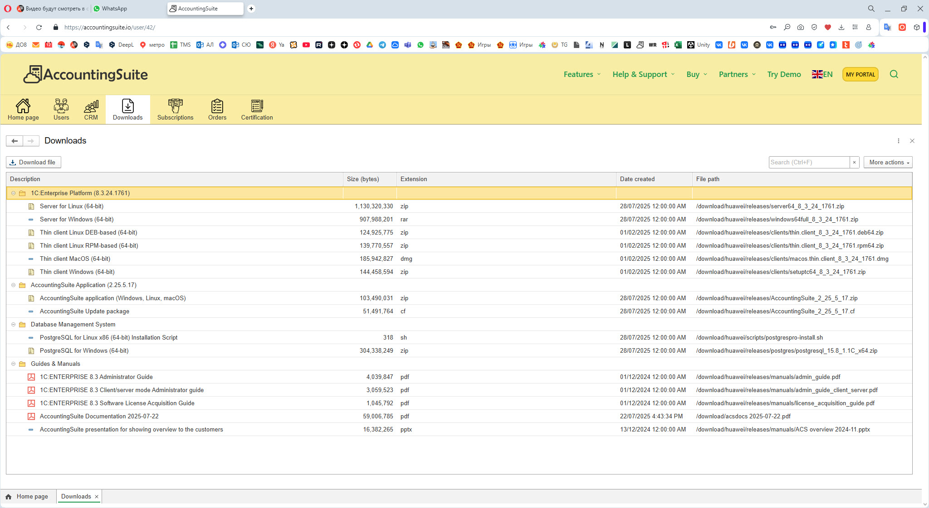Sort by the Extension column header
This screenshot has width=929, height=508.
[x=506, y=179]
